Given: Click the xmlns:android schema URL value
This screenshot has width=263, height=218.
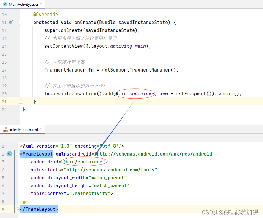Looking at the screenshot, I should tap(154, 154).
